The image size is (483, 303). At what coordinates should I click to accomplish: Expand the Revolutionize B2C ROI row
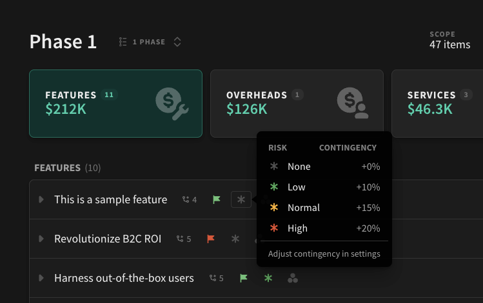(x=41, y=239)
